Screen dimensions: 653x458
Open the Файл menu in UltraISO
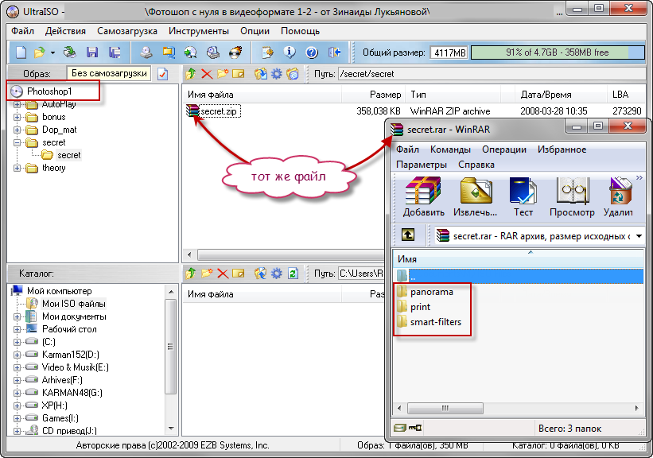(22, 31)
